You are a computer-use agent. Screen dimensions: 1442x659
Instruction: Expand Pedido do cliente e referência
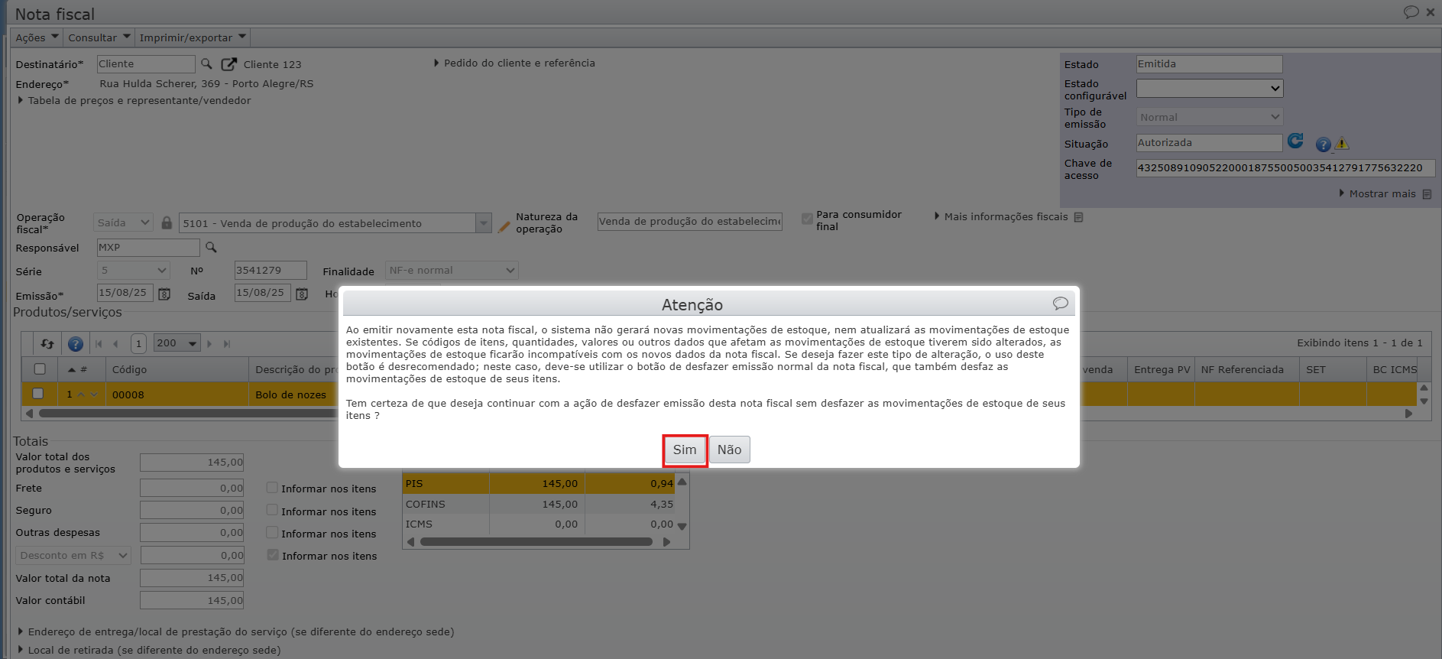[x=514, y=63]
